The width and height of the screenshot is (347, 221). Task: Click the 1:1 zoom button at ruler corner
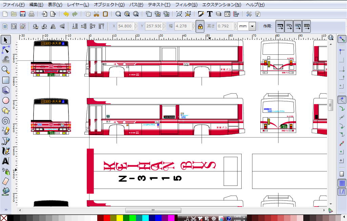click(x=331, y=37)
